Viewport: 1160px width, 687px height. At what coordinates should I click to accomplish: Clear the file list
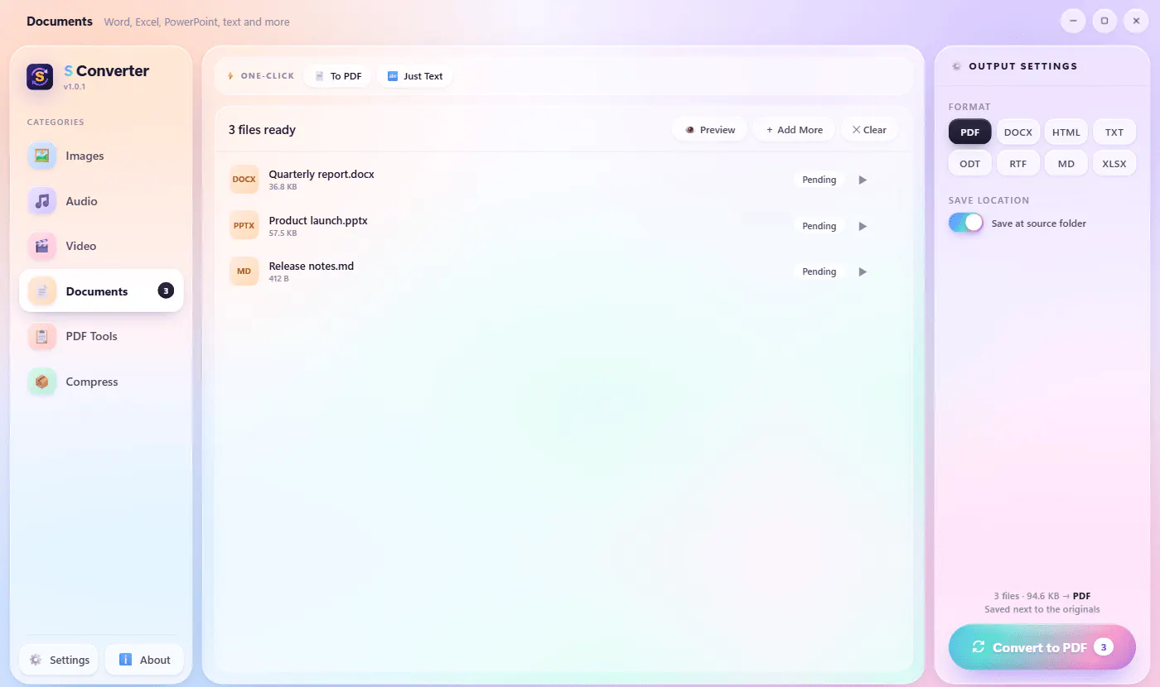869,130
